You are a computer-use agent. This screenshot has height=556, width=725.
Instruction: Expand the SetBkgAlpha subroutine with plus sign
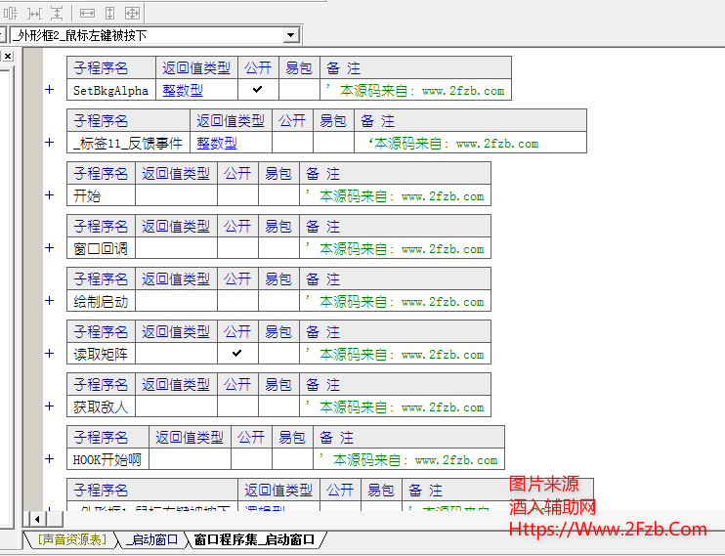coord(49,90)
